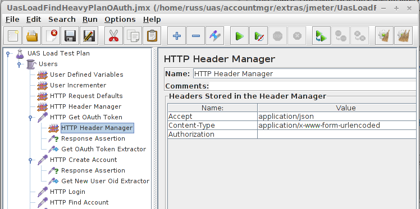Click the Cut scissors icon
Viewport: 420px width, 209px height.
coord(113,35)
